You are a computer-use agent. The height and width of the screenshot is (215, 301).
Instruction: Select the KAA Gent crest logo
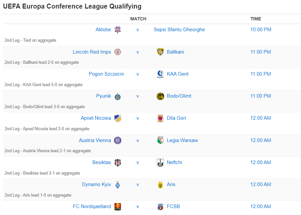[x=160, y=74]
